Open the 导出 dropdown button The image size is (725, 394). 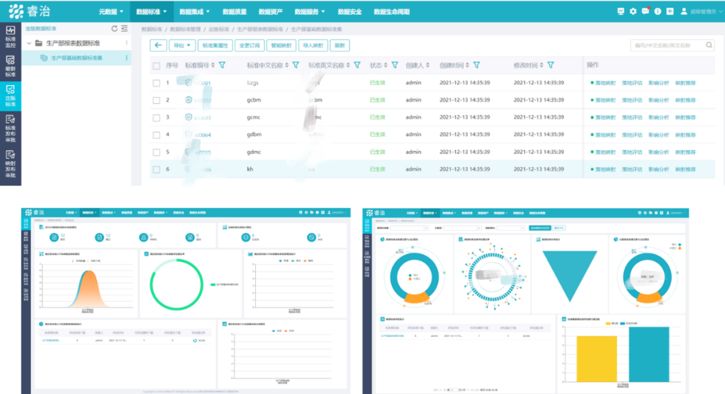click(181, 46)
